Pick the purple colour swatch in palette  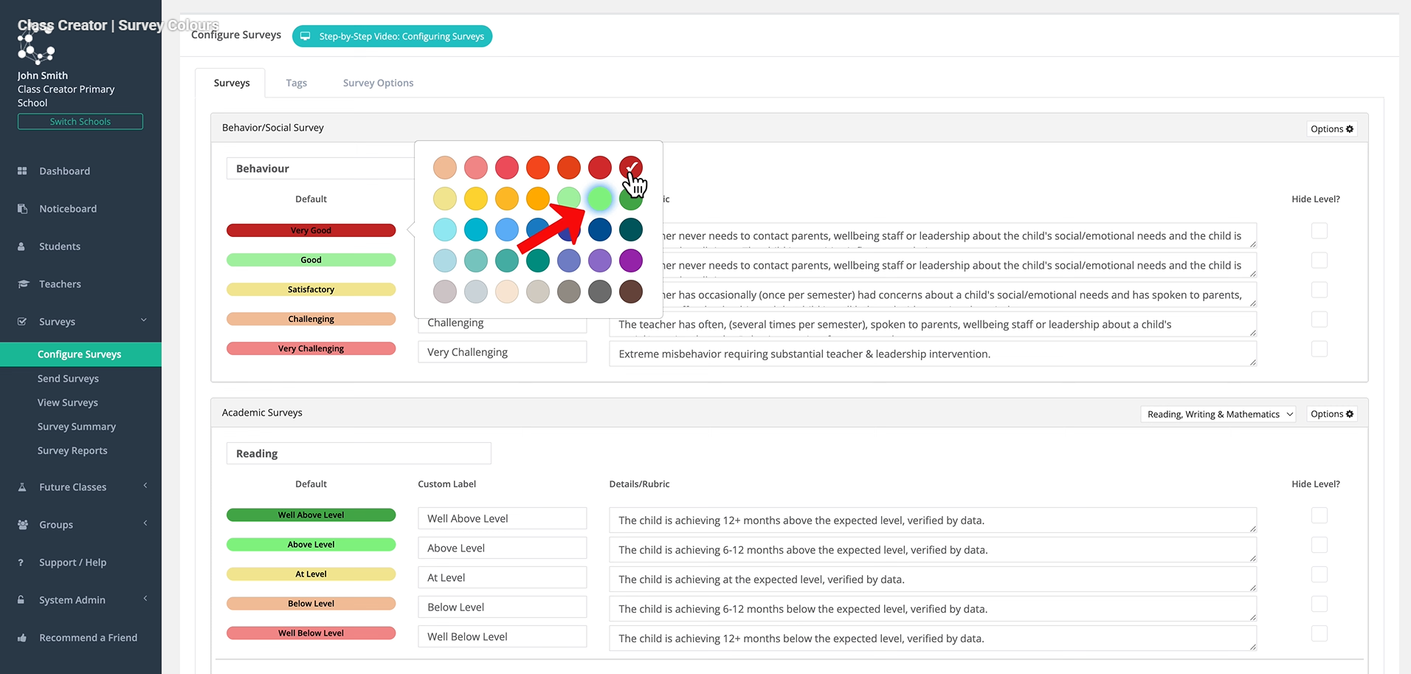(631, 261)
